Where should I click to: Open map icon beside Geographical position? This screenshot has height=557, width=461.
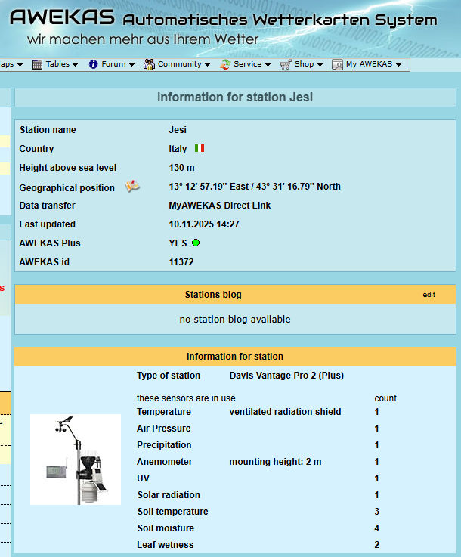pyautogui.click(x=133, y=187)
